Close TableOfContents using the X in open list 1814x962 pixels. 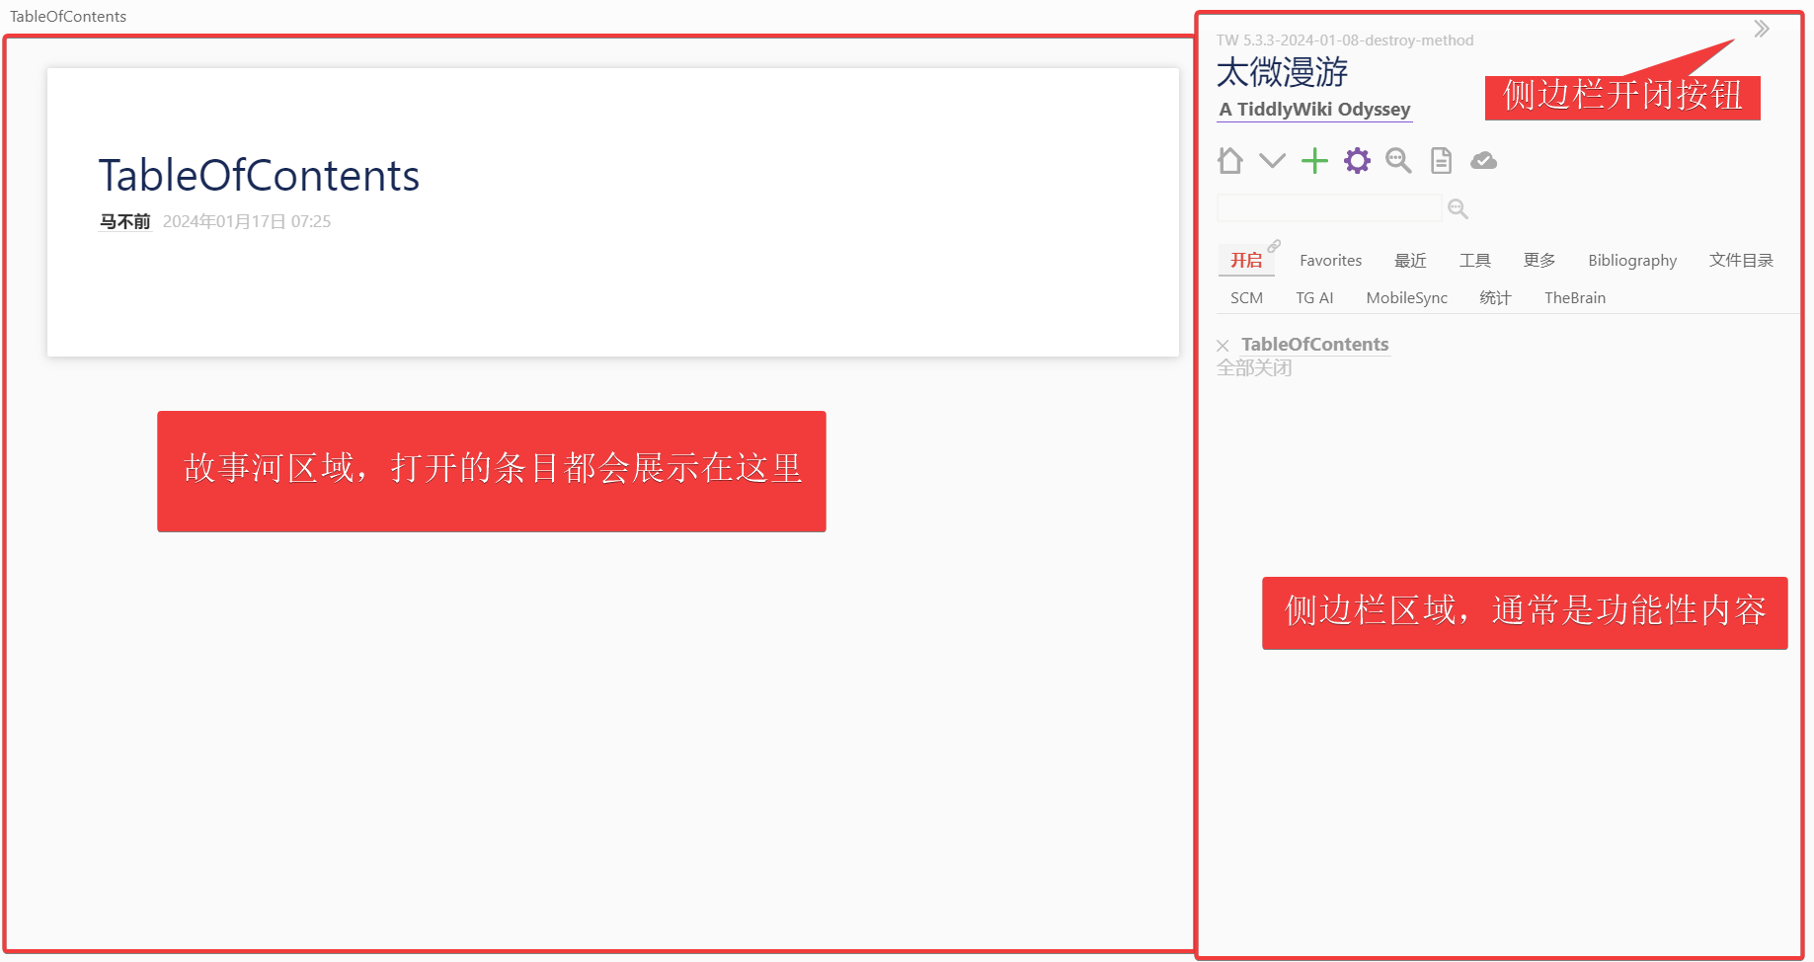1222,346
